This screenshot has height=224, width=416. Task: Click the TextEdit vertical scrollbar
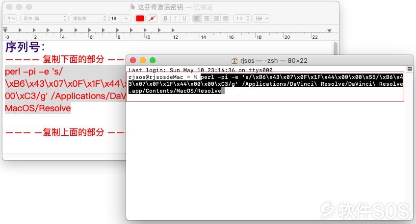point(336,48)
